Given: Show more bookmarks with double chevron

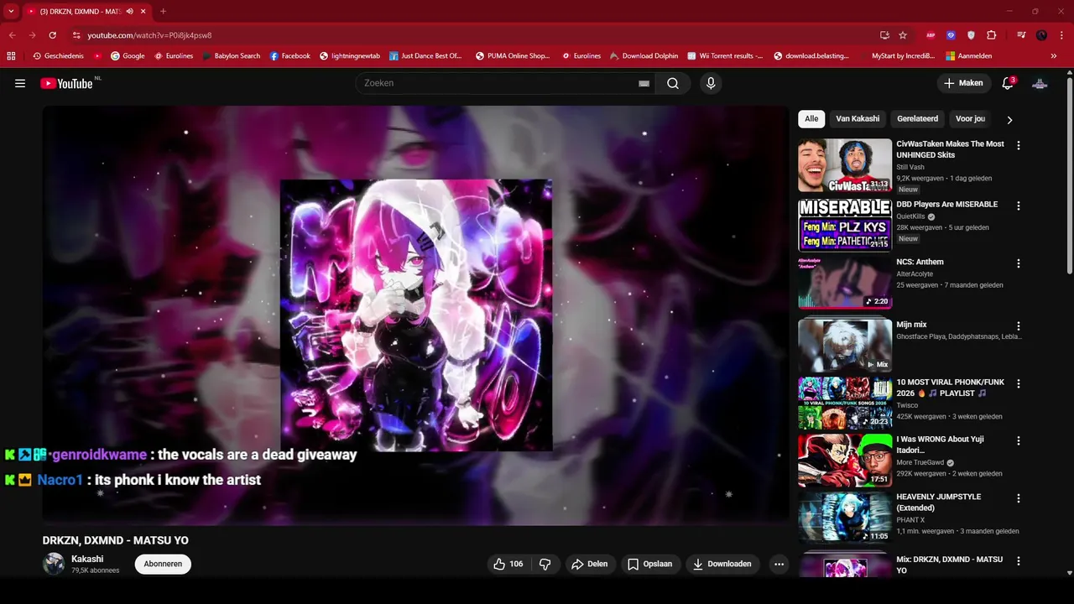Looking at the screenshot, I should (x=1054, y=56).
